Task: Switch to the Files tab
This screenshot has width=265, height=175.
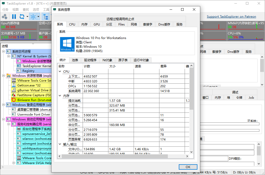Action: click(x=121, y=24)
